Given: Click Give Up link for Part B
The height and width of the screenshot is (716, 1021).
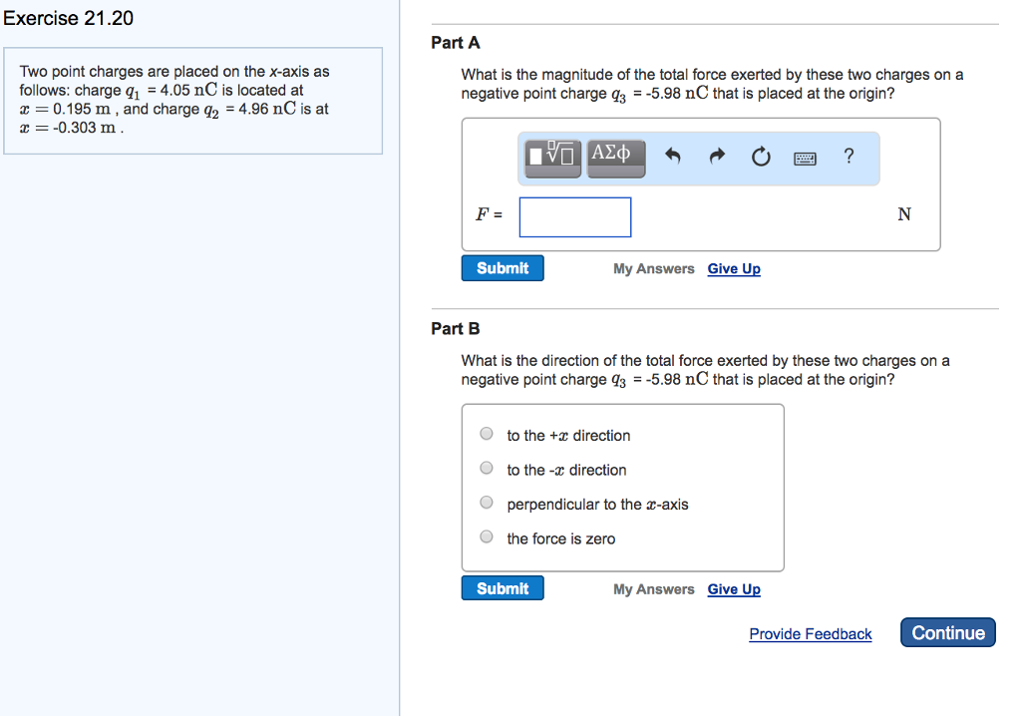Looking at the screenshot, I should pyautogui.click(x=734, y=589).
